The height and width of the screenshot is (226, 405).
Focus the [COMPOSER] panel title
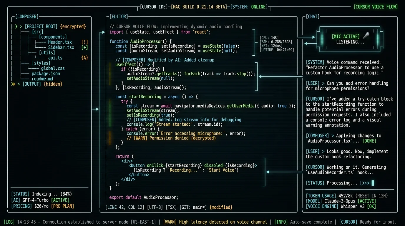27,16
